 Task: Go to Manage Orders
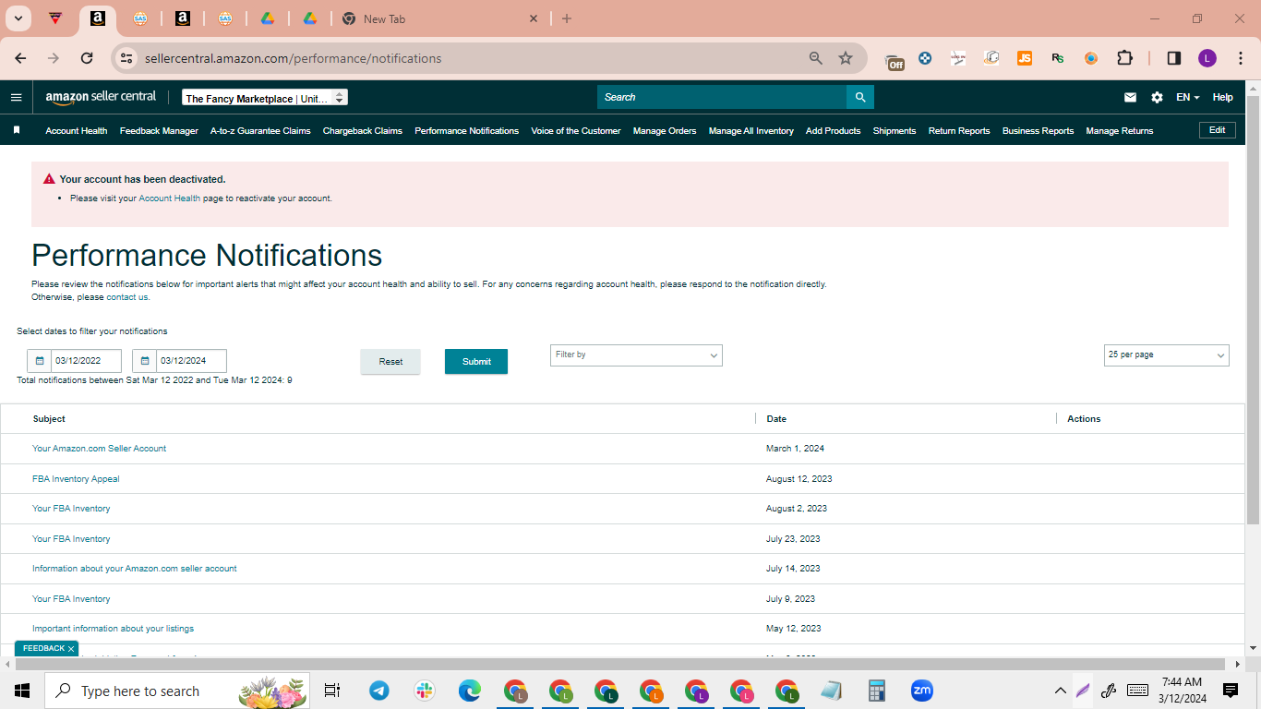pos(665,131)
